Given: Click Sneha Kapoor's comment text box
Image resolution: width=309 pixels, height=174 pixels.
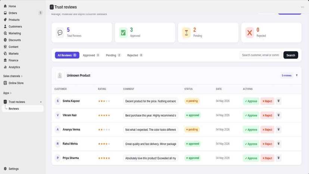Looking at the screenshot, I should [x=150, y=101].
